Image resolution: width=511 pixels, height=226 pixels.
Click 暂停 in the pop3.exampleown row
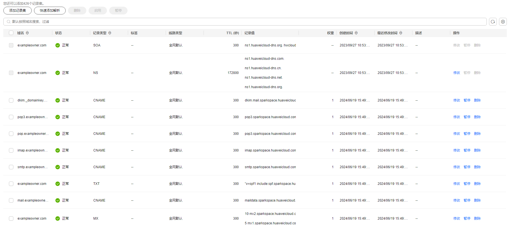pos(467,117)
